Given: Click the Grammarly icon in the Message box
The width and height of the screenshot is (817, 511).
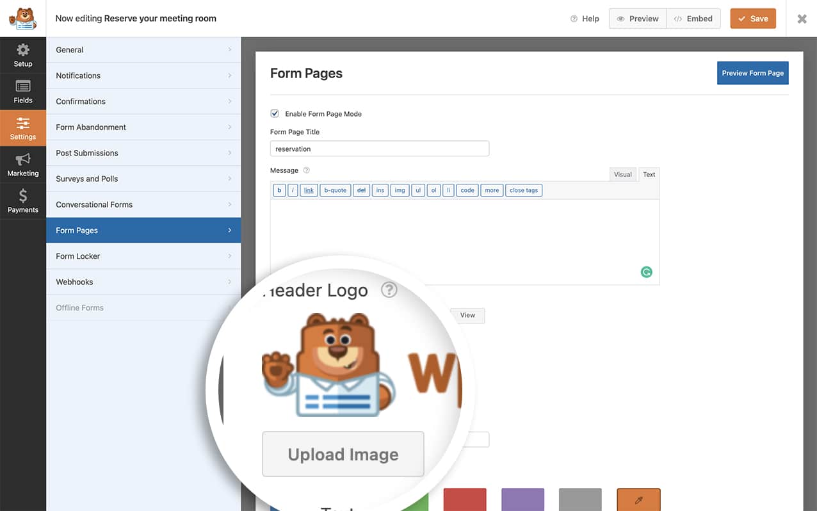Looking at the screenshot, I should [646, 272].
